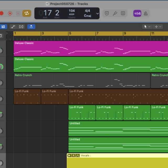This screenshot has height=168, width=168.
Task: Click the volume knob on magenta Deluxe Classic track
Action: pyautogui.click(x=1, y=50)
